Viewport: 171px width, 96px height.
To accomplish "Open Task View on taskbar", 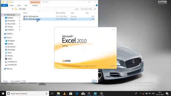I will (x=52, y=94).
